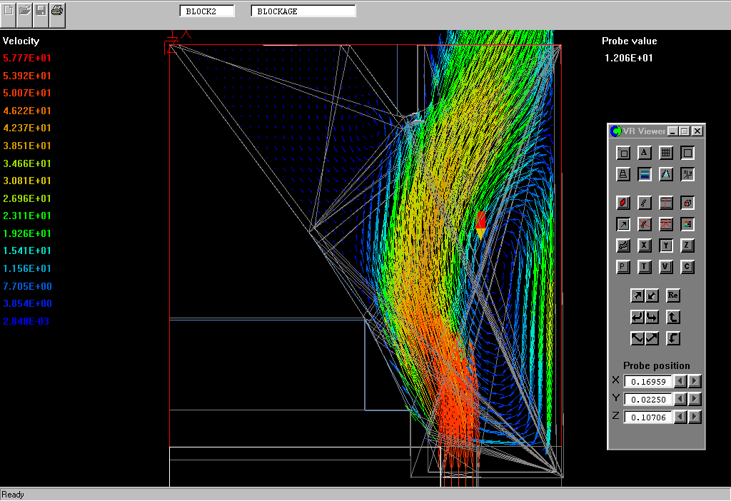Toggle the Y slice plane button
The width and height of the screenshot is (731, 501).
[665, 246]
